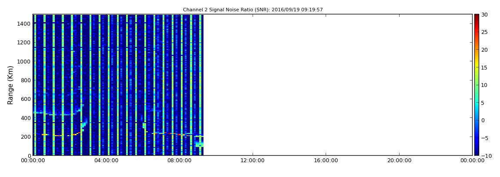Click the 08:00:00 time axis label

point(180,161)
